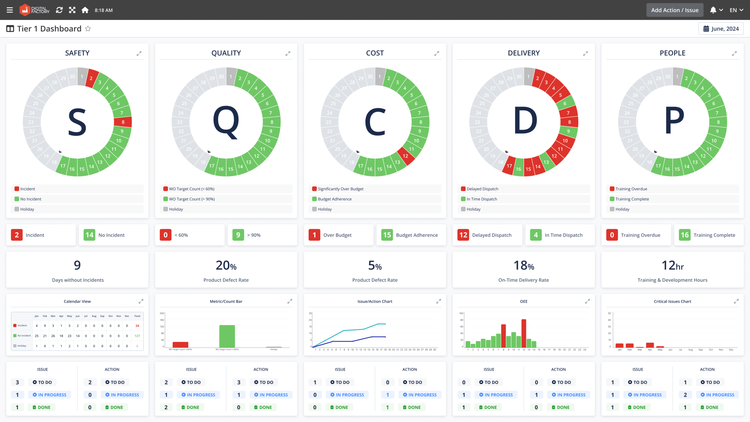Toggle Delayed Dispatch legend entry
The image size is (750, 422).
524,189
